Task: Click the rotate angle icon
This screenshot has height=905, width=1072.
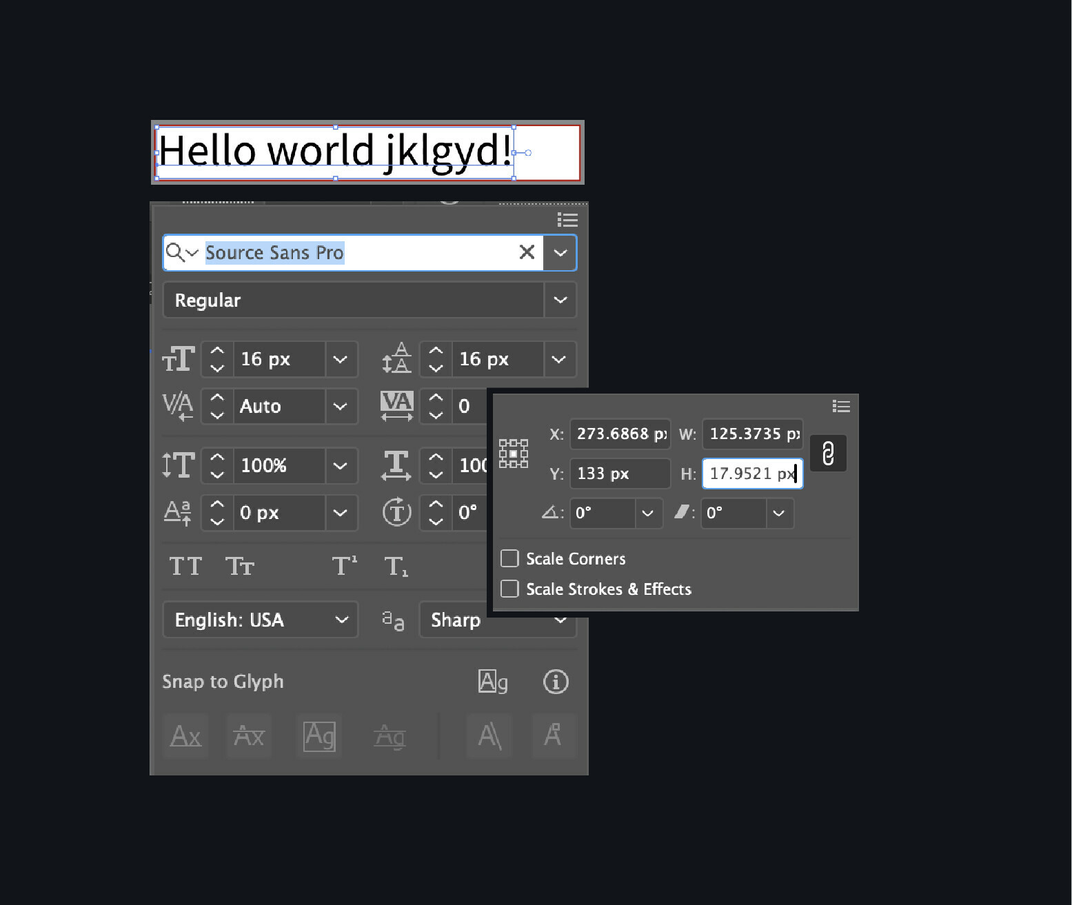Action: (551, 512)
